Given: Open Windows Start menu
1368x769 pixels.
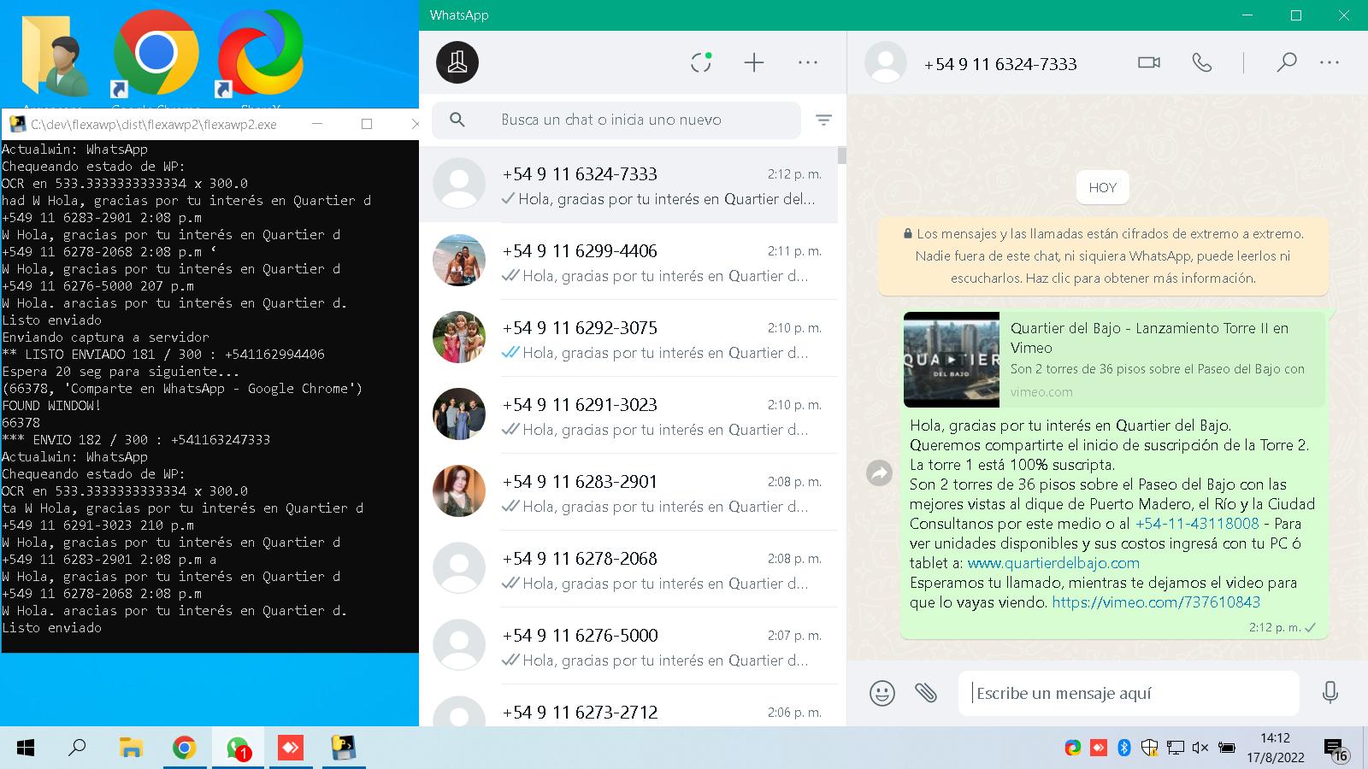Looking at the screenshot, I should pos(26,748).
